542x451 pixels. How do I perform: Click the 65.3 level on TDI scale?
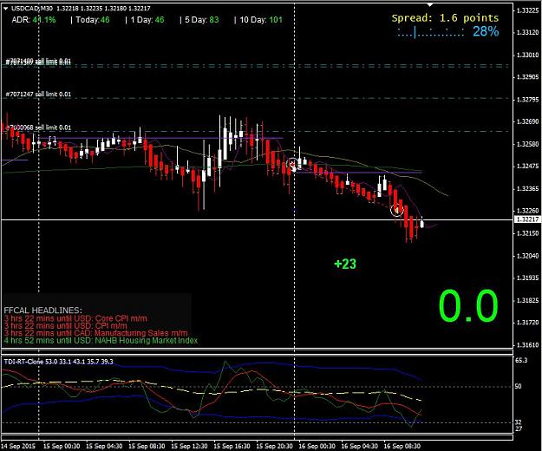click(x=521, y=360)
